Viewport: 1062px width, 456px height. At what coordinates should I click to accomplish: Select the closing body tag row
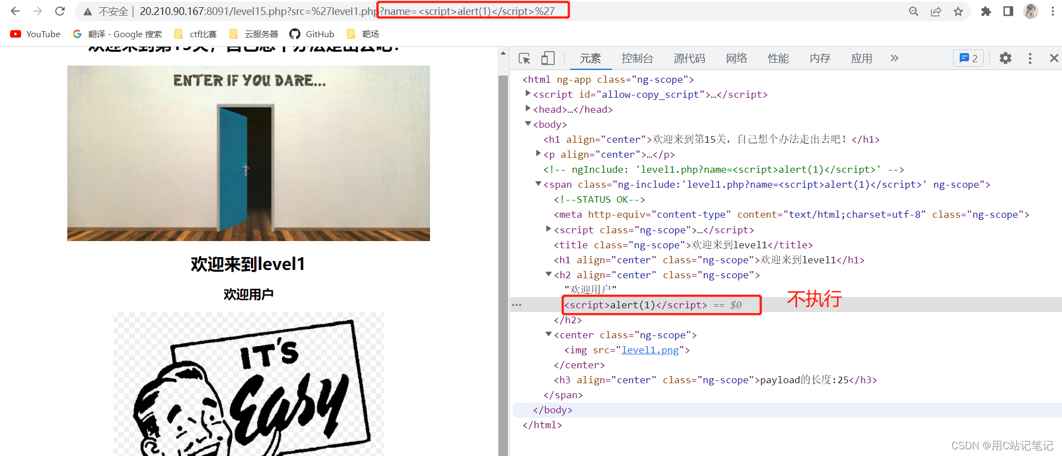tap(786, 410)
